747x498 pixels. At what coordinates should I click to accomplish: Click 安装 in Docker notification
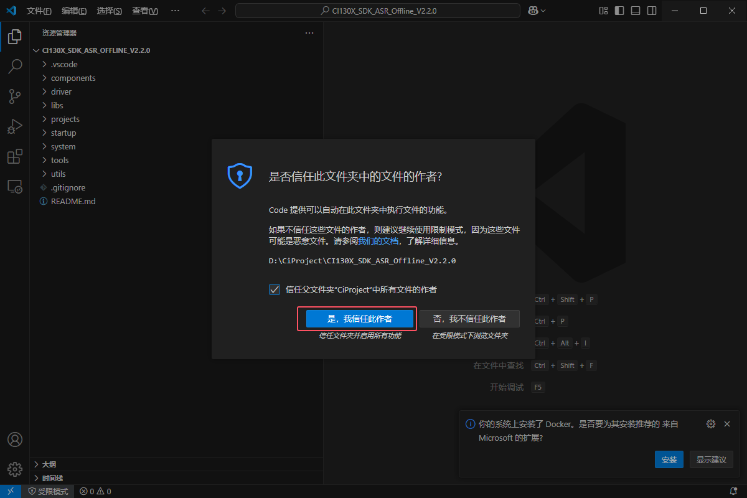coord(669,459)
